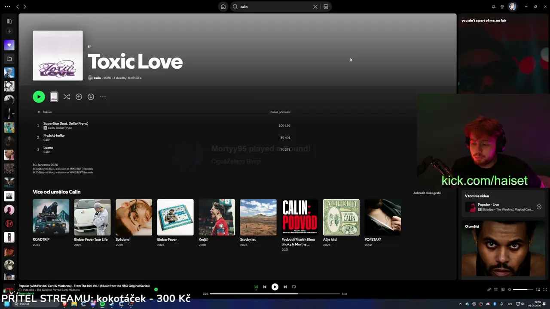Open the Friend Activity icon

502,7
